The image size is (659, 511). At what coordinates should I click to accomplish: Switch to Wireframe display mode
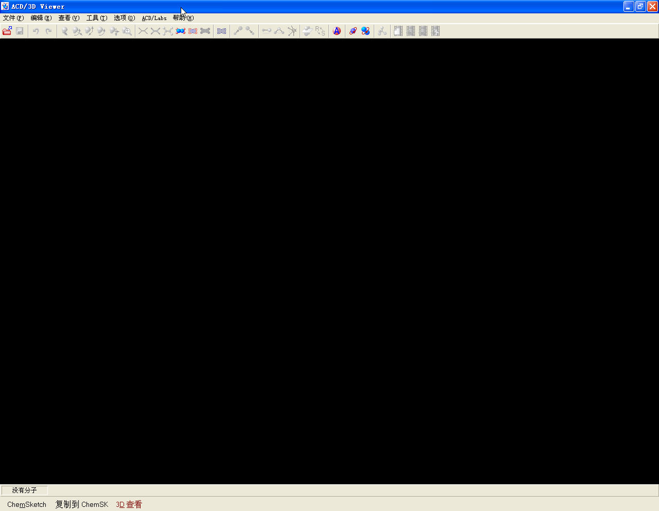coord(143,31)
